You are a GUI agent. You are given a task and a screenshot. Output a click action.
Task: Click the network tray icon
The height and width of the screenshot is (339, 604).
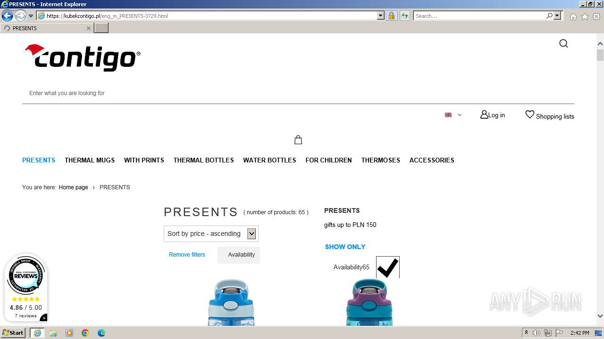548,333
